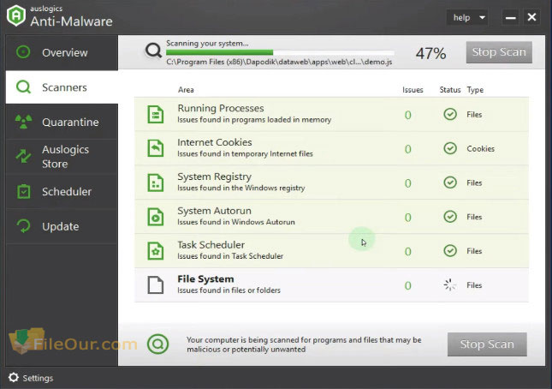Click the Scanners magnifier icon in sidebar
552x389 pixels.
23,87
